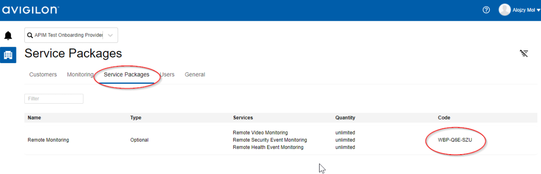Open the Monitoring tab
This screenshot has height=174, width=541.
(x=80, y=75)
